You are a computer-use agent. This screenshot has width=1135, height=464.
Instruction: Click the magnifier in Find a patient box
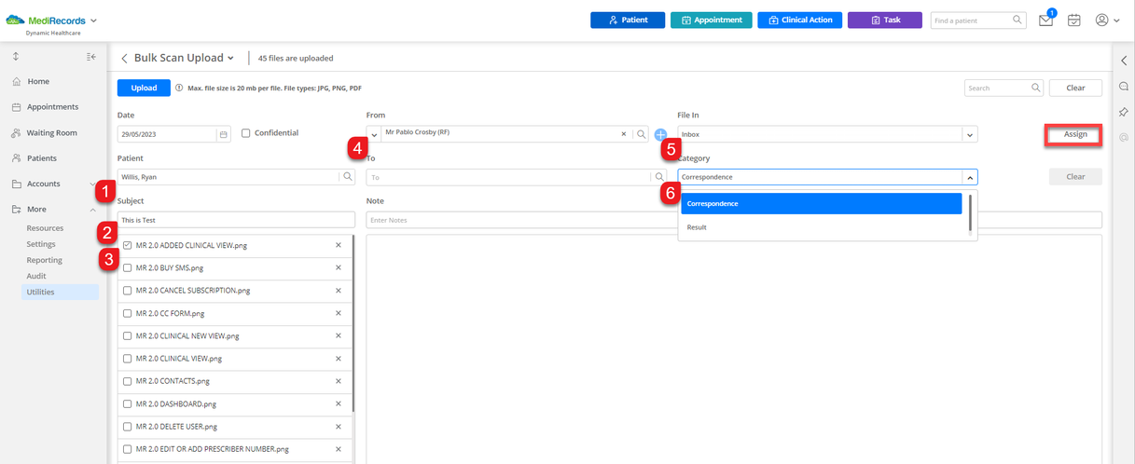click(x=1017, y=20)
